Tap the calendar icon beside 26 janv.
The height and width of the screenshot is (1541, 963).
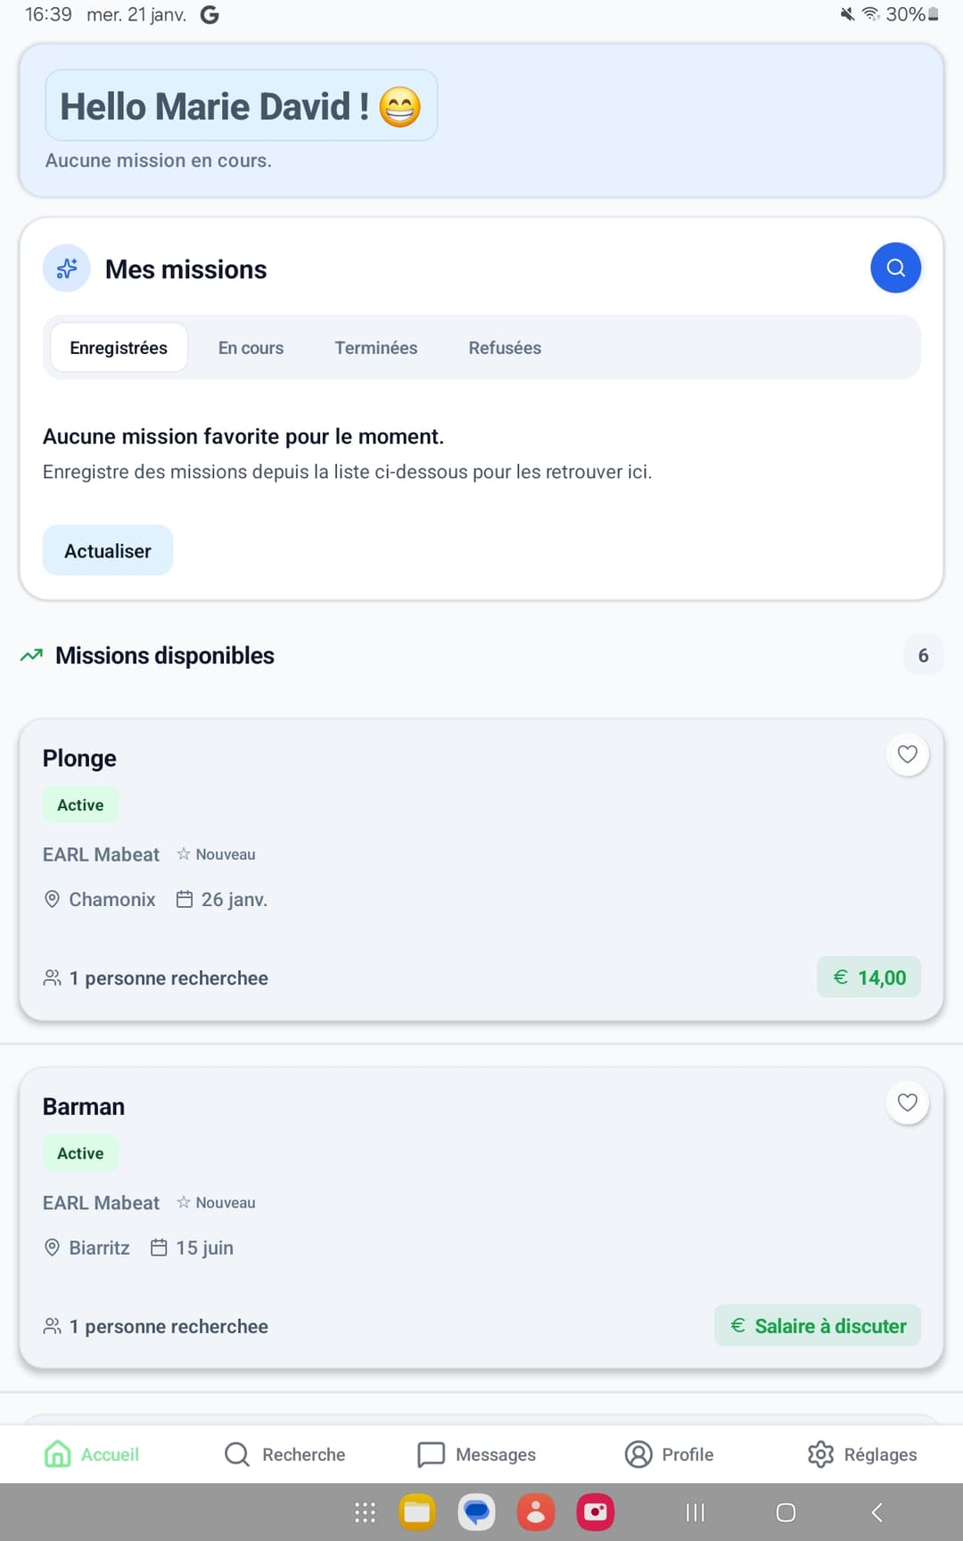(x=185, y=899)
